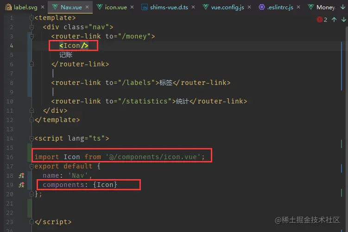Image resolution: width=348 pixels, height=232 pixels.
Task: Click the Vue icon on vue.config.js tab
Action: click(x=206, y=7)
